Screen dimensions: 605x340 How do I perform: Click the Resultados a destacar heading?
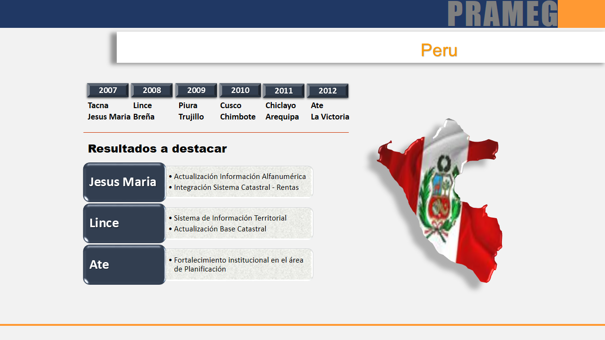point(157,149)
